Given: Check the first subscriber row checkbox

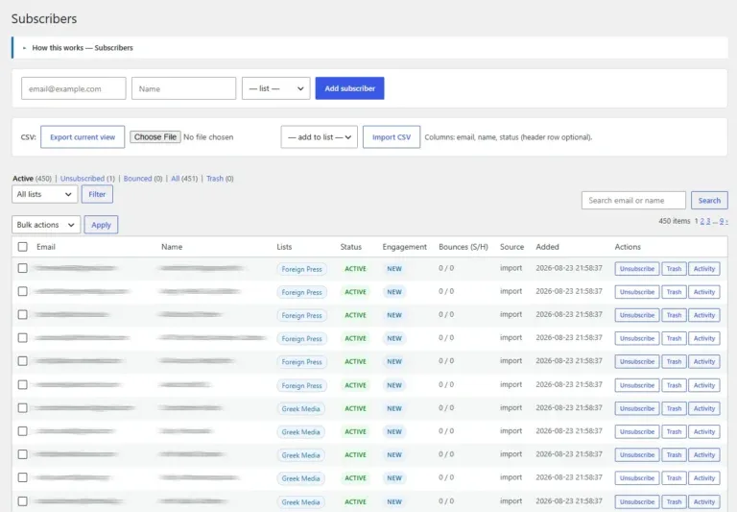Looking at the screenshot, I should (x=23, y=268).
